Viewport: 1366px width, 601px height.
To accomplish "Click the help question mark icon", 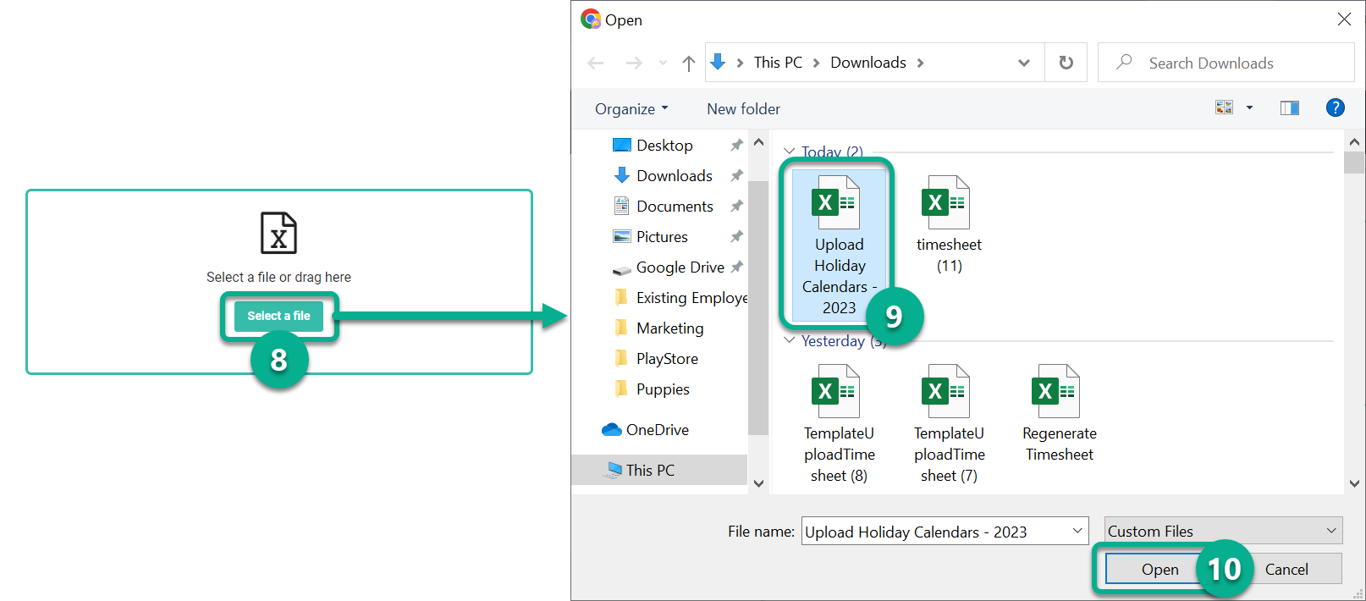I will pos(1335,108).
